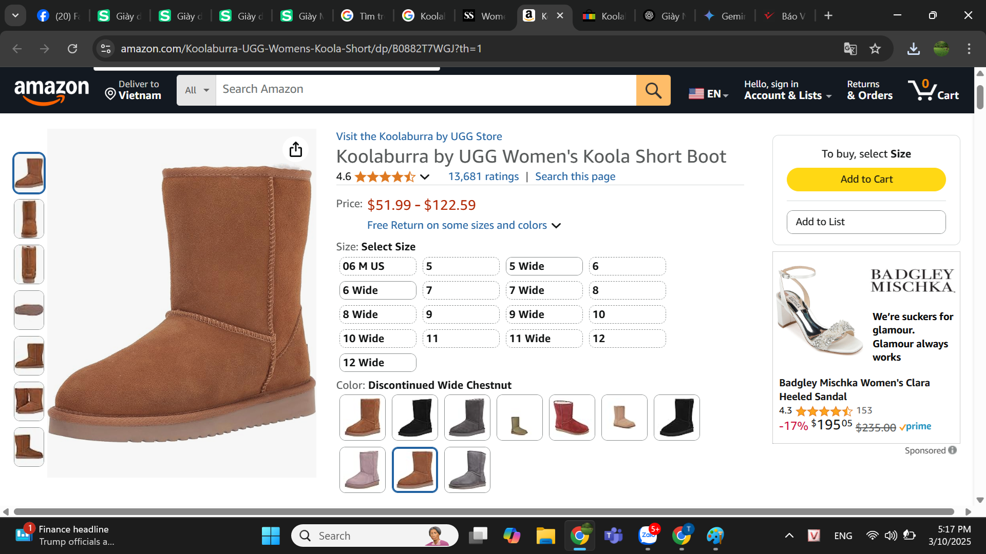Open Chrome downloads icon
This screenshot has height=554, width=986.
(913, 49)
